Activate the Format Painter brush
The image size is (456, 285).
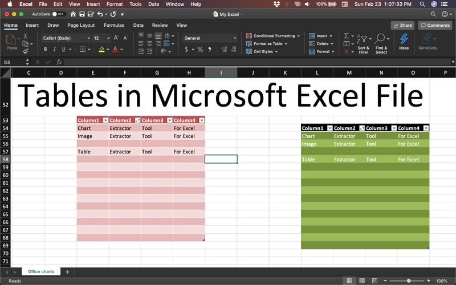pos(26,51)
